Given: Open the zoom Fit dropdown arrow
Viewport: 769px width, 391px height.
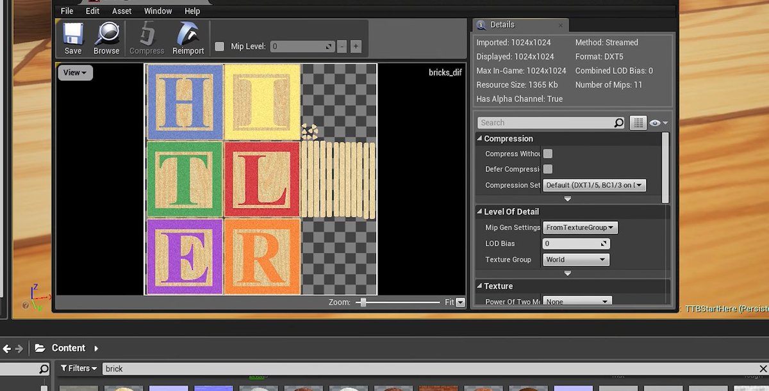Looking at the screenshot, I should [460, 303].
